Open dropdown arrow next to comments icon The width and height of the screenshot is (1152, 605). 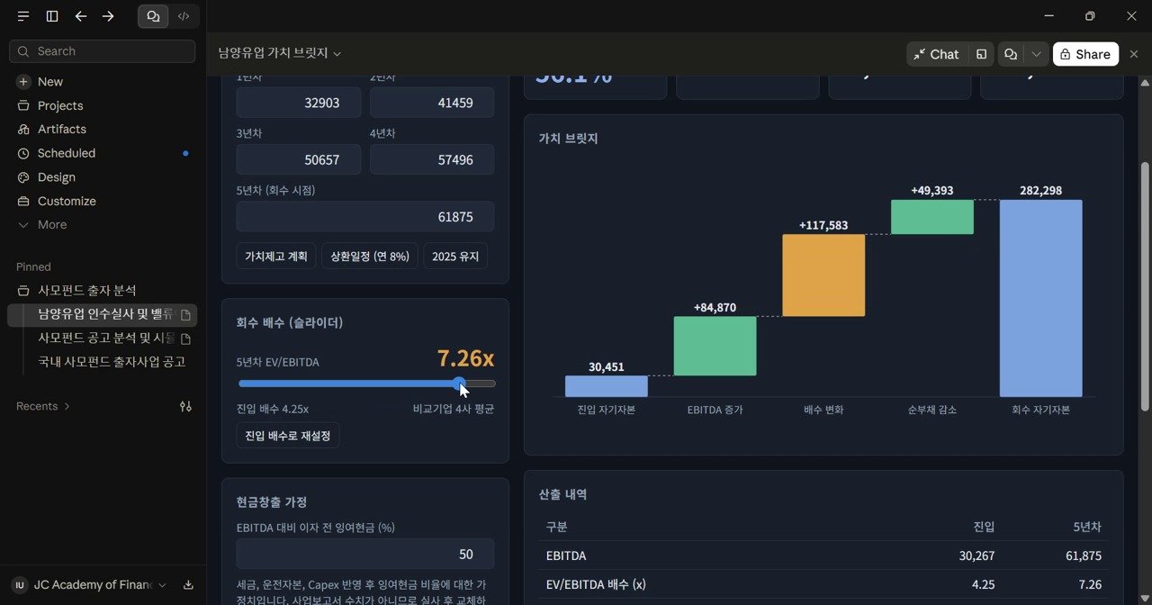click(x=1037, y=54)
